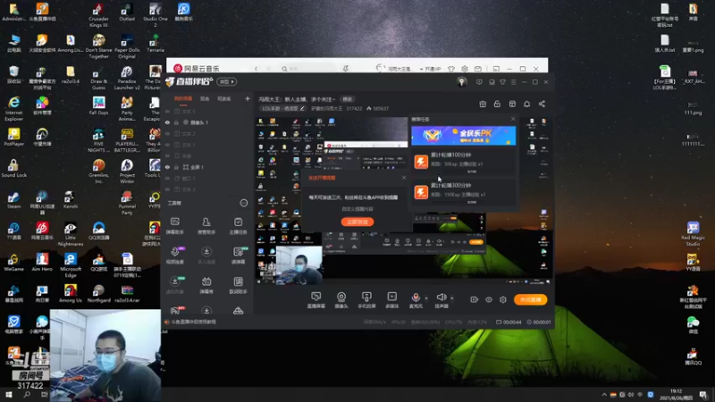The width and height of the screenshot is (715, 402).
Task: Click the 立即发送 button
Action: (357, 222)
